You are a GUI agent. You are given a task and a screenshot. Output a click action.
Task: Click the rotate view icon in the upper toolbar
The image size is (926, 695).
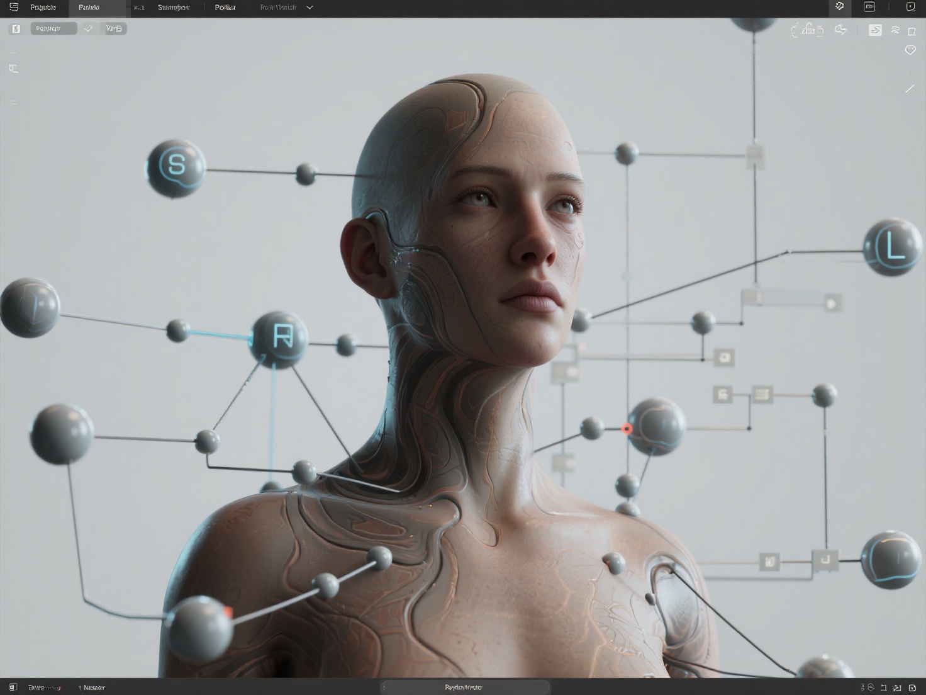pyautogui.click(x=842, y=30)
